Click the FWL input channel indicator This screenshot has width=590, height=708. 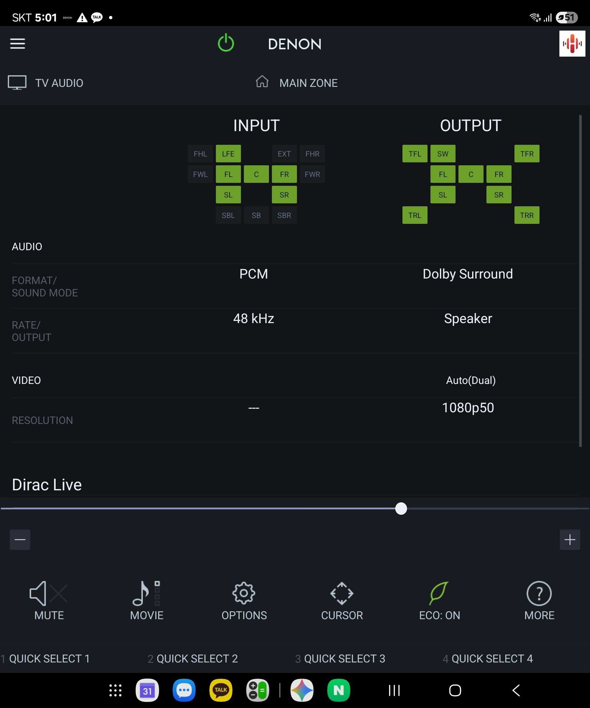(200, 174)
